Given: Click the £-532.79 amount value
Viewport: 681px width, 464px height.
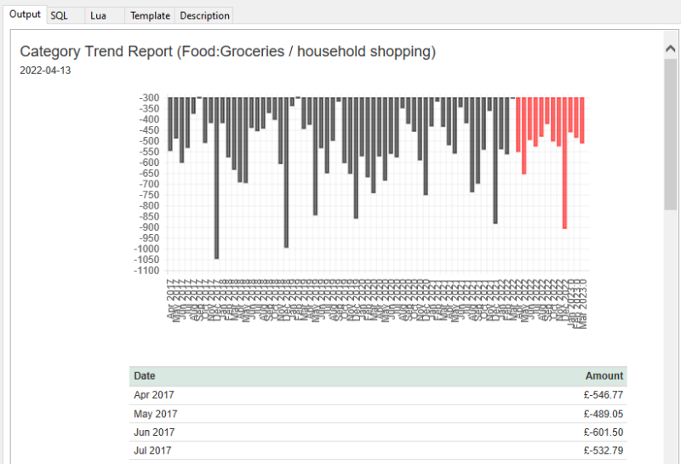Looking at the screenshot, I should pos(604,450).
